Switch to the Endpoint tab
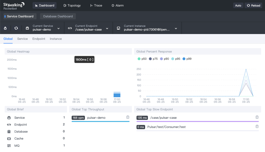This screenshot has height=152, width=265. click(x=39, y=39)
